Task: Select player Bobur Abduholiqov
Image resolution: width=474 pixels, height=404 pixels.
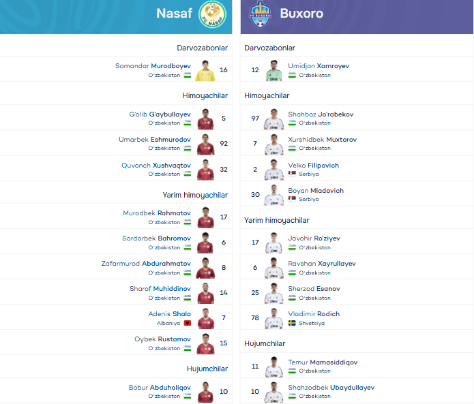Action: (160, 388)
